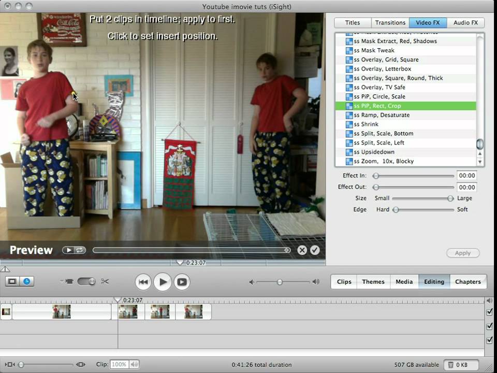Image resolution: width=497 pixels, height=373 pixels.
Task: Pick ss Overlay, Letterbox effect
Action: click(x=406, y=69)
